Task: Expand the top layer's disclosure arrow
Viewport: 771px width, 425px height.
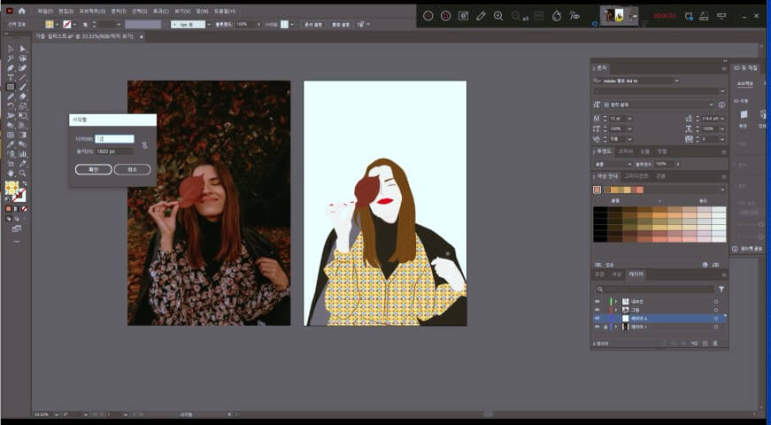Action: click(615, 301)
